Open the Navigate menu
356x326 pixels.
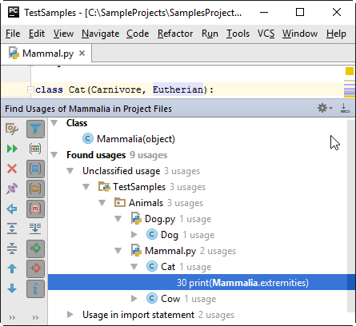(x=101, y=34)
